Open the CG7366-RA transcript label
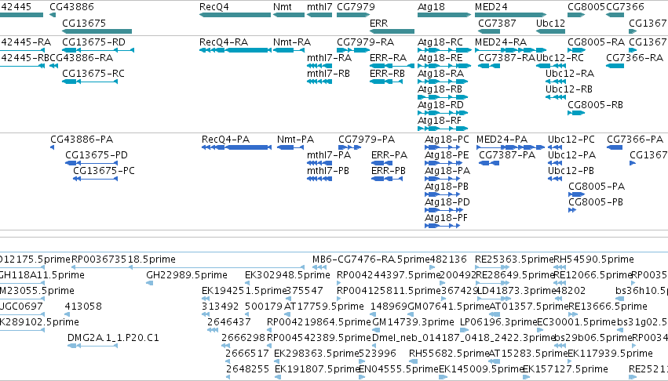 pyautogui.click(x=635, y=58)
